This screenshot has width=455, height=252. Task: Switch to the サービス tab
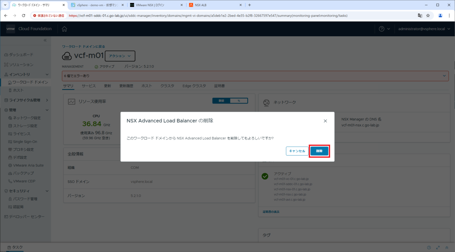[x=89, y=86]
